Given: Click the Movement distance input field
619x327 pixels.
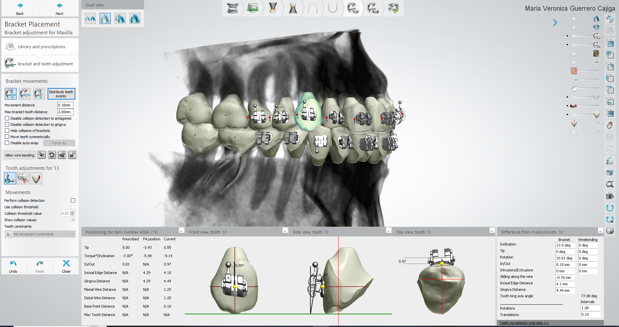Looking at the screenshot, I should 65,105.
